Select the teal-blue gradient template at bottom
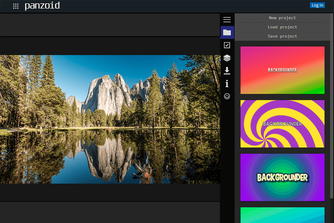The width and height of the screenshot is (334, 223). point(282,215)
